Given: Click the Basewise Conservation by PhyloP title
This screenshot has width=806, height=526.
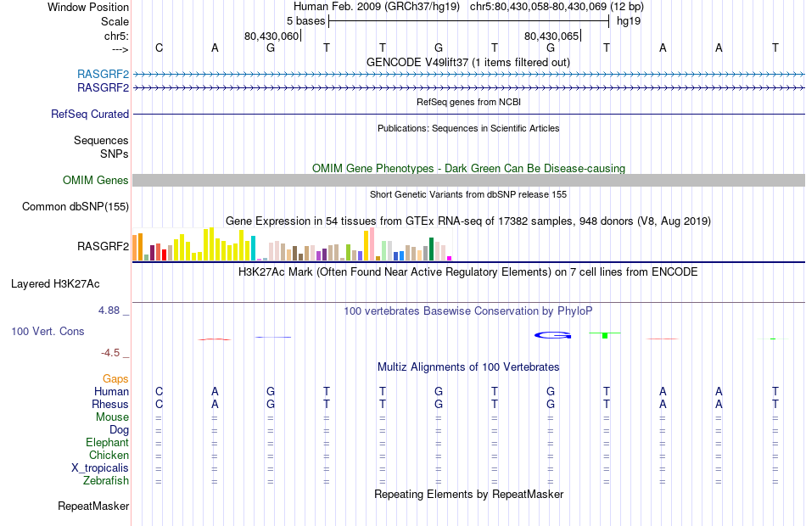Looking at the screenshot, I should point(467,311).
